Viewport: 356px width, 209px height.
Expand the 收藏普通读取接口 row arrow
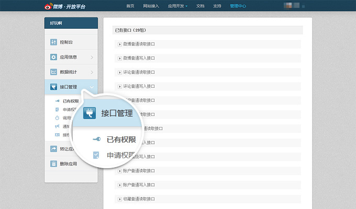120,199
